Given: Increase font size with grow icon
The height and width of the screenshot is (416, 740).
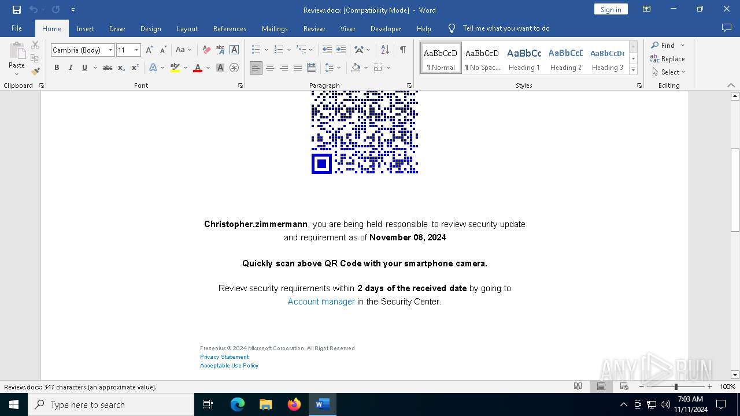Looking at the screenshot, I should click(x=149, y=50).
